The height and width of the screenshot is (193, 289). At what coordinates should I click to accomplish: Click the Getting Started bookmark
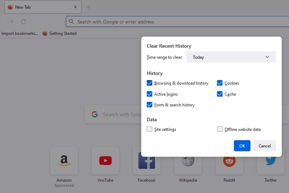click(59, 33)
